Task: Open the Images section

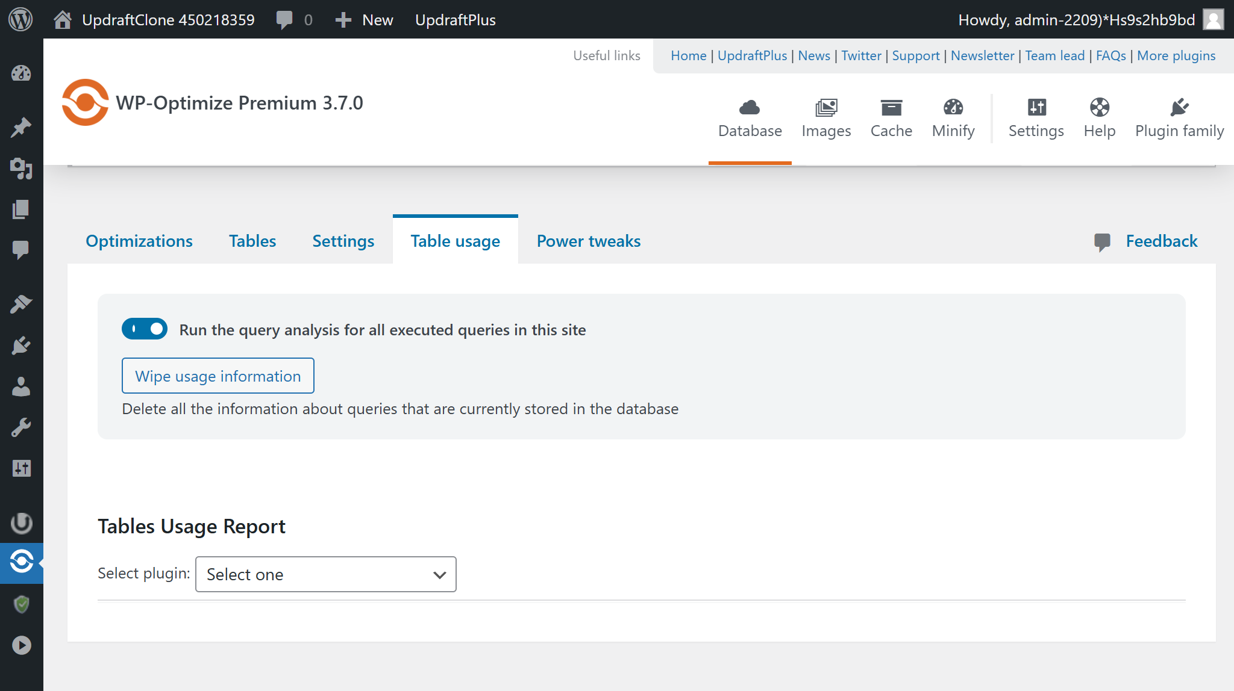Action: (x=826, y=119)
